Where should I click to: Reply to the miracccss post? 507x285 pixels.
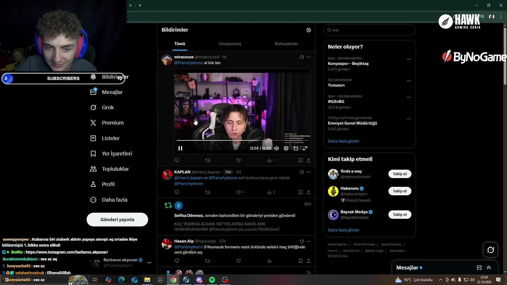tap(177, 160)
